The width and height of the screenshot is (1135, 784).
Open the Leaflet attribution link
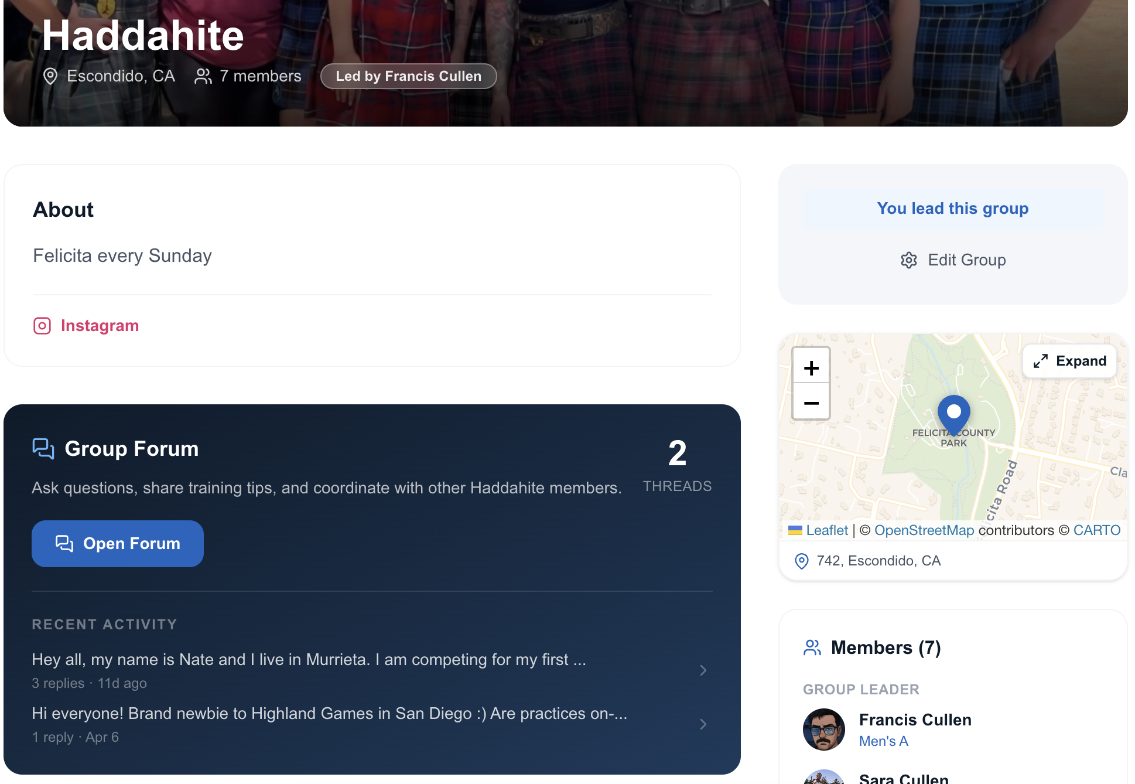pos(827,530)
